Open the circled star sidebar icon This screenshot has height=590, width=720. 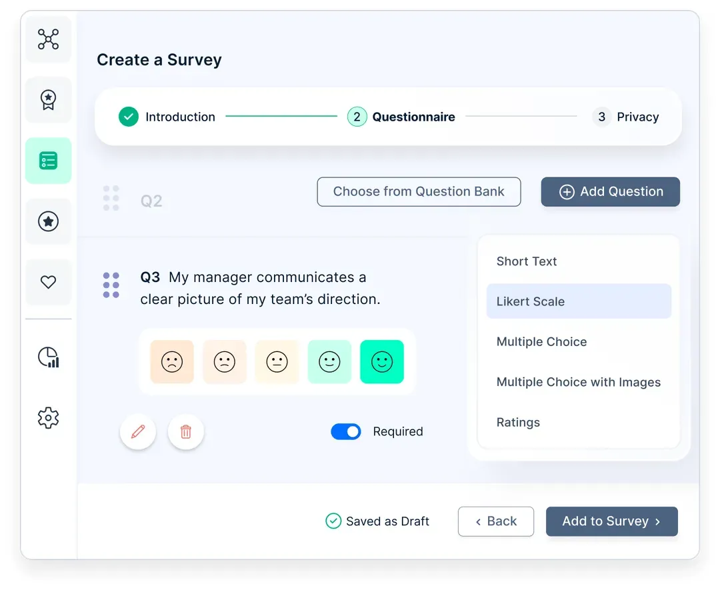(x=48, y=221)
